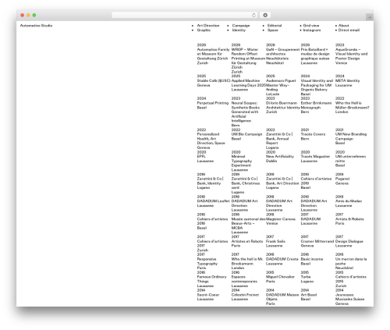Filter projects by Space

(273, 30)
